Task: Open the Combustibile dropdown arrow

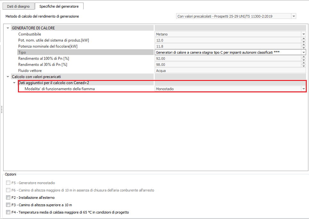Action: [303, 34]
